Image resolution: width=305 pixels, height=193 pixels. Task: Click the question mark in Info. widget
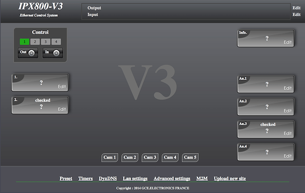click(267, 38)
